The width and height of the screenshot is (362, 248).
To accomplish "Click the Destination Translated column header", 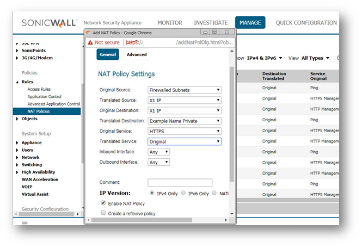I will tap(274, 76).
